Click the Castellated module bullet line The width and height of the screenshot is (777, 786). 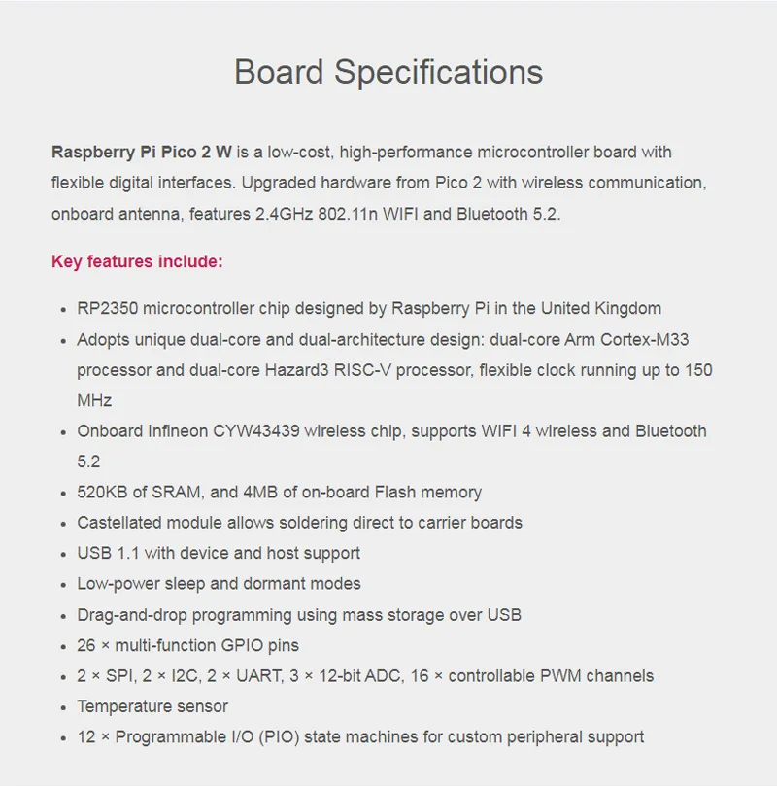coord(299,522)
